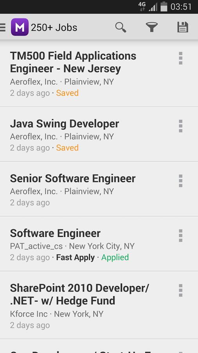The image size is (198, 353).
Task: Tap the green Applied status label
Action: (x=115, y=257)
